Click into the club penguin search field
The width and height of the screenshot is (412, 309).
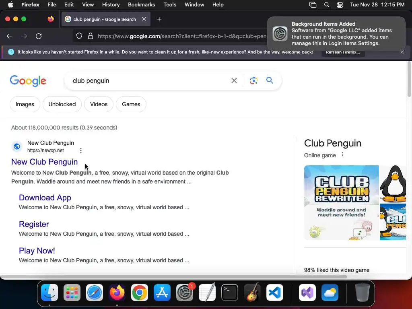(150, 80)
